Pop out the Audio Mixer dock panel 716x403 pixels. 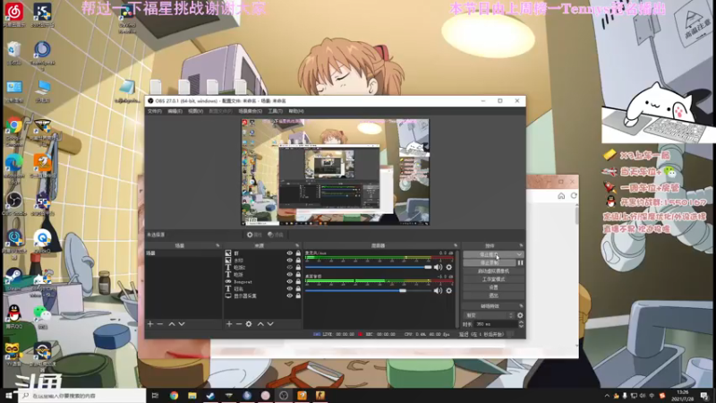click(456, 245)
